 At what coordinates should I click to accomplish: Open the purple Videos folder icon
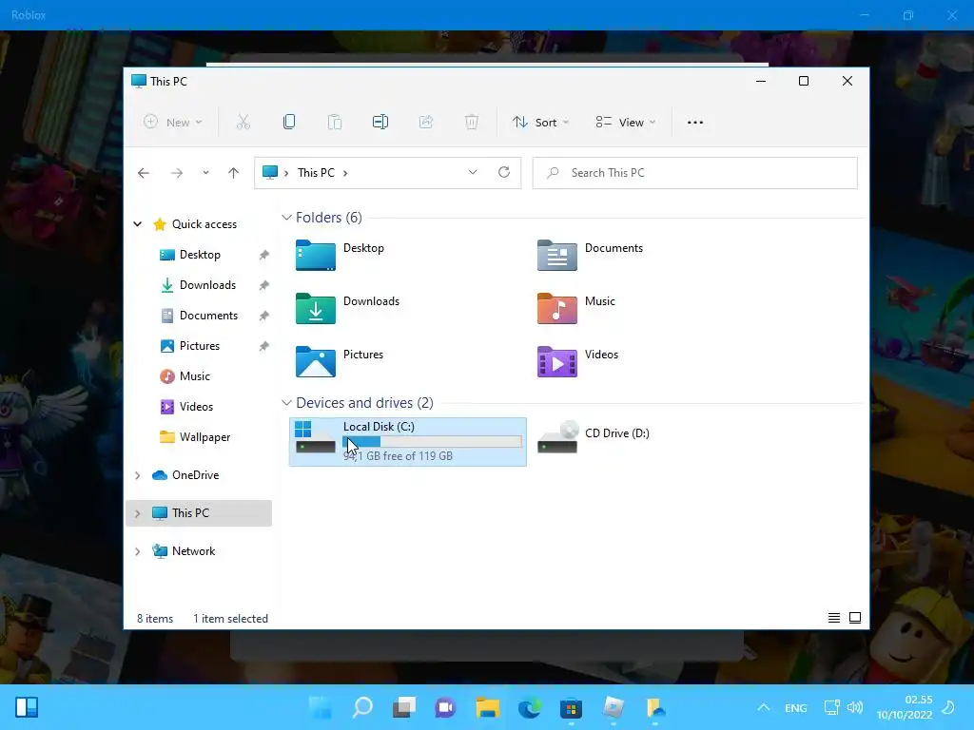pos(556,361)
